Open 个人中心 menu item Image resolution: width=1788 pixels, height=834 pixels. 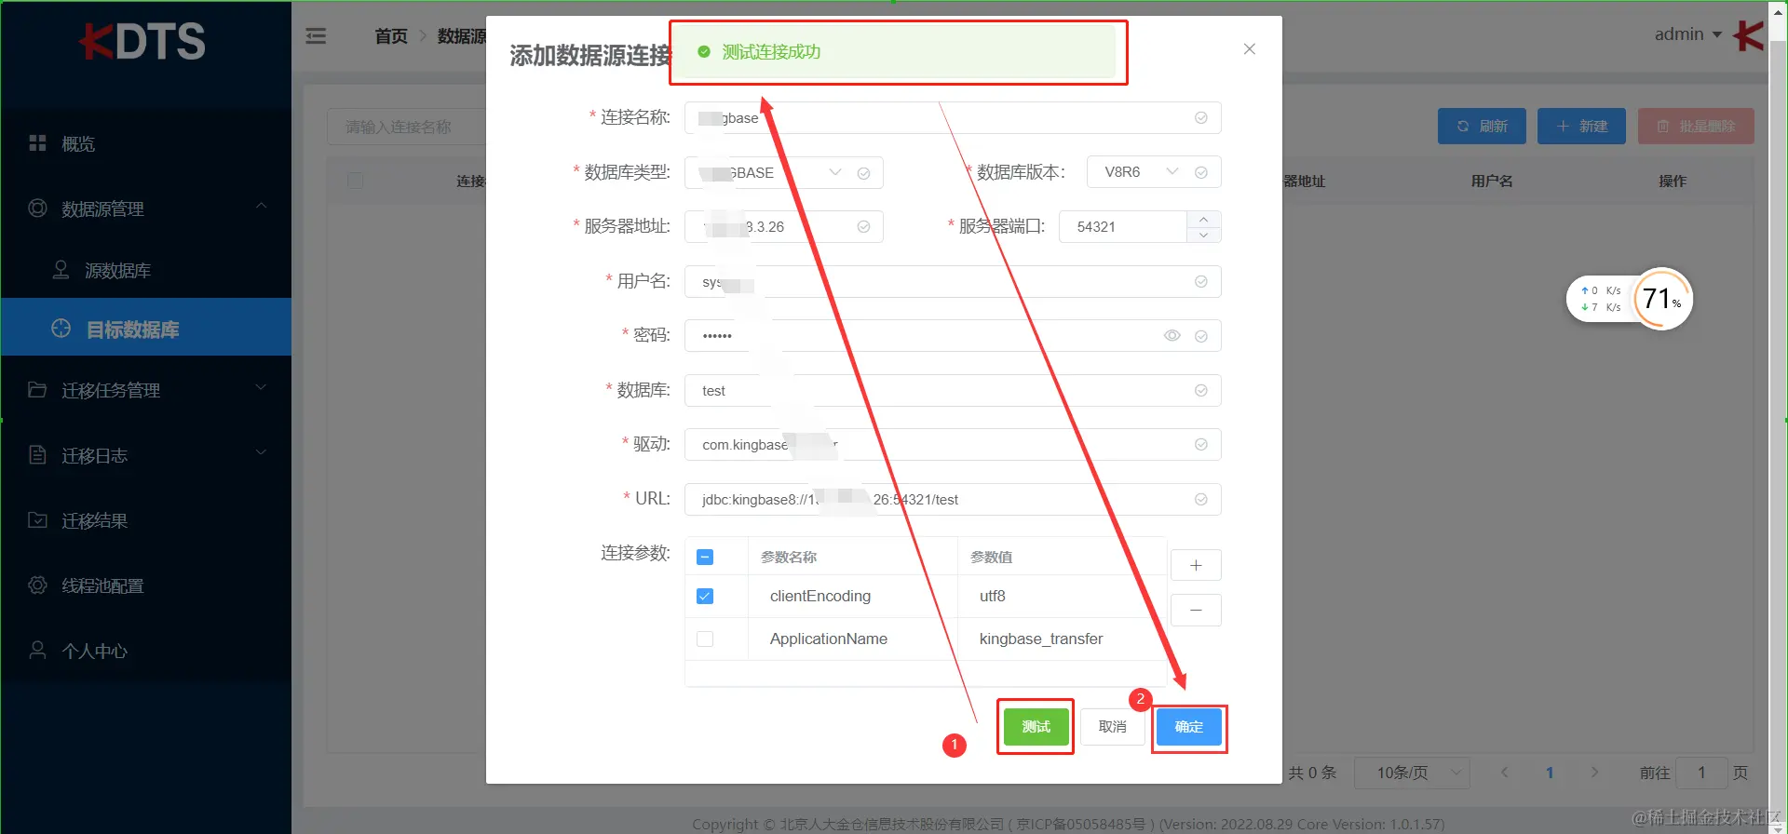(146, 651)
